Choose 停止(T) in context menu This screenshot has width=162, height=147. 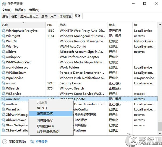click(51, 108)
